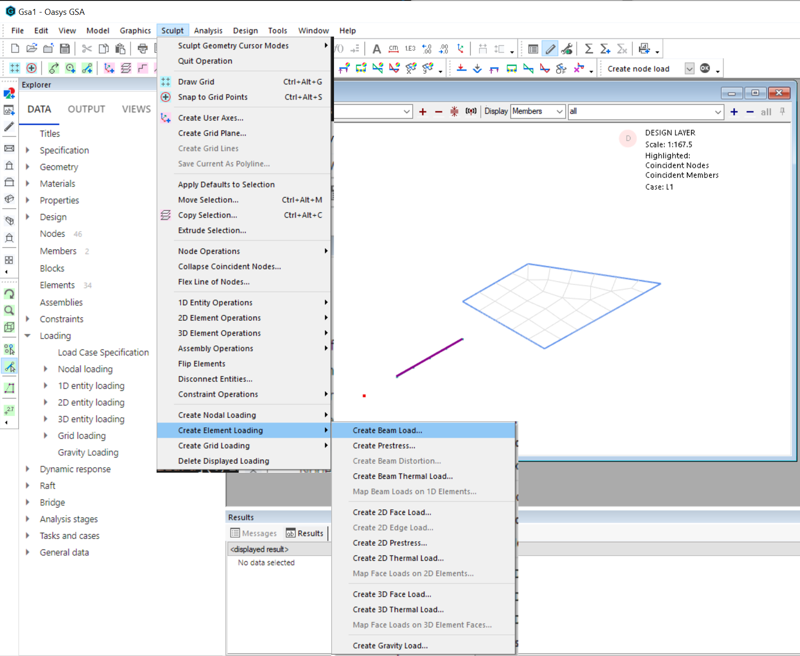Click the 'all' entity list input field
The width and height of the screenshot is (800, 656).
pos(640,112)
